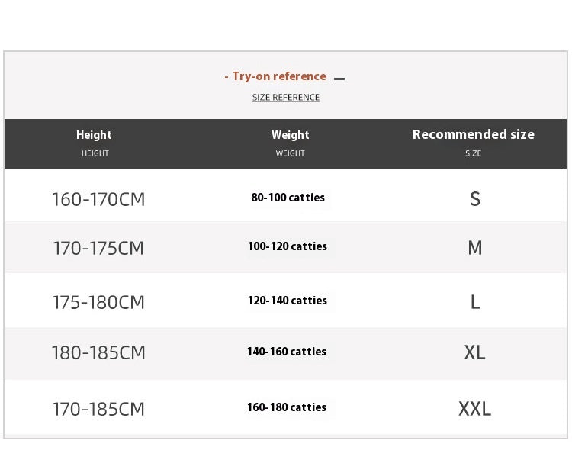Open the underlined SIZE REFERENCE link
This screenshot has width=572, height=463.
click(x=286, y=98)
